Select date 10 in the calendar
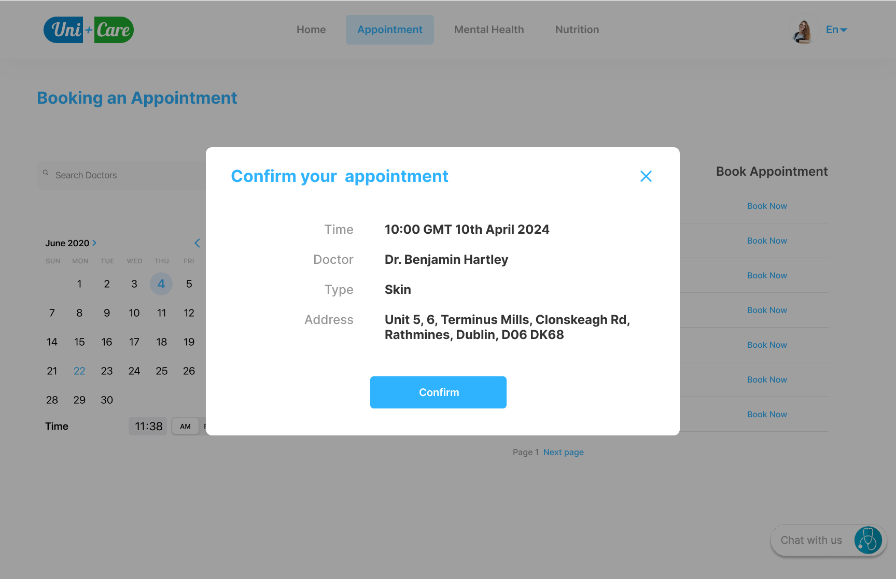This screenshot has width=896, height=579. pos(134,313)
